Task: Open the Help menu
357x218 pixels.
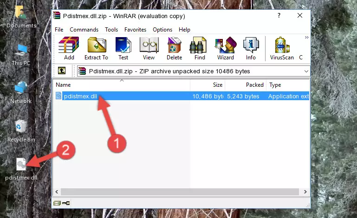Action: (x=184, y=30)
